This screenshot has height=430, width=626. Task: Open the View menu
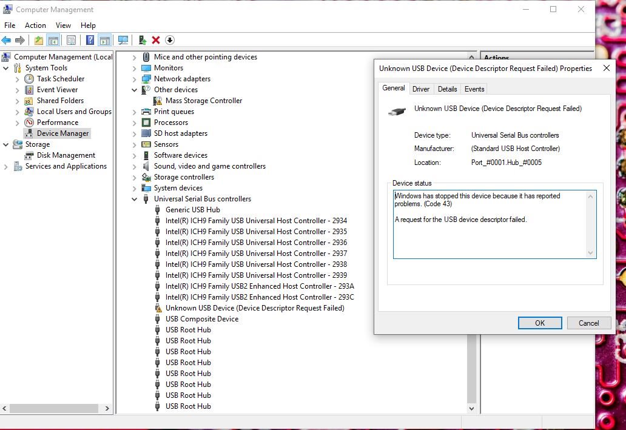click(x=63, y=25)
